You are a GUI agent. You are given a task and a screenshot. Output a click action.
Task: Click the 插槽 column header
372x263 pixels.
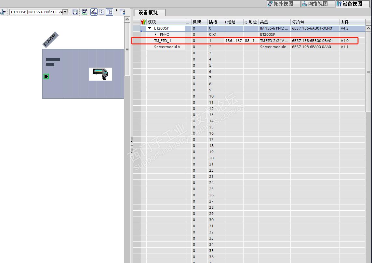(x=216, y=22)
